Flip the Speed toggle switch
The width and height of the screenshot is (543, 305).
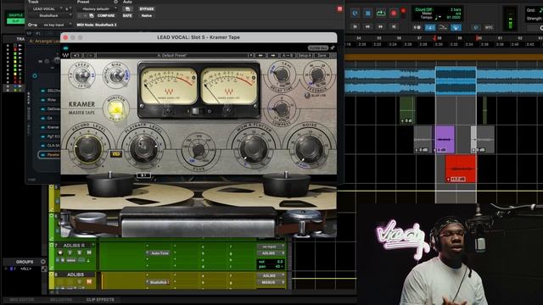[x=82, y=75]
